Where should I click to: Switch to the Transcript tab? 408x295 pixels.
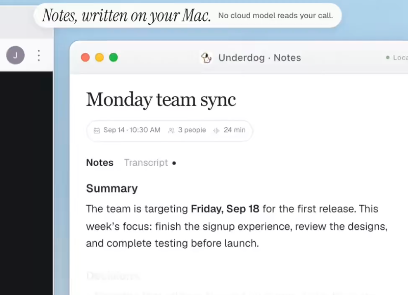(146, 163)
